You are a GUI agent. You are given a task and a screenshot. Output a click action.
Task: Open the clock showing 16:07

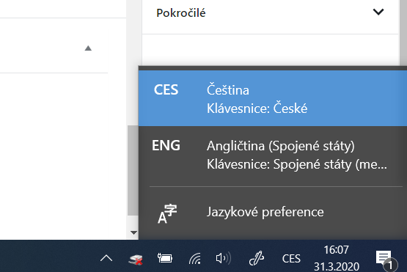(337, 258)
